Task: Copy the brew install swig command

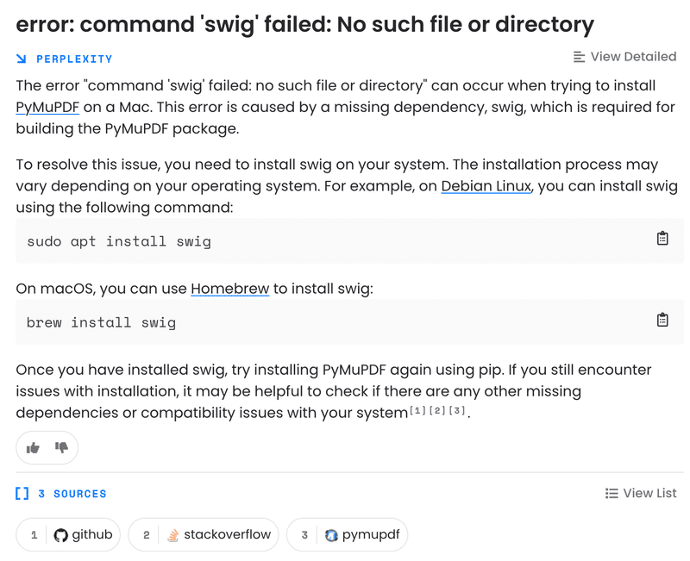Action: [662, 320]
